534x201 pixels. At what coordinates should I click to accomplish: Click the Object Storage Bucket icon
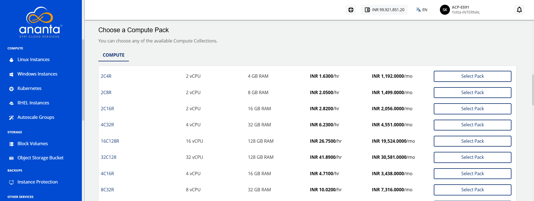tap(11, 158)
